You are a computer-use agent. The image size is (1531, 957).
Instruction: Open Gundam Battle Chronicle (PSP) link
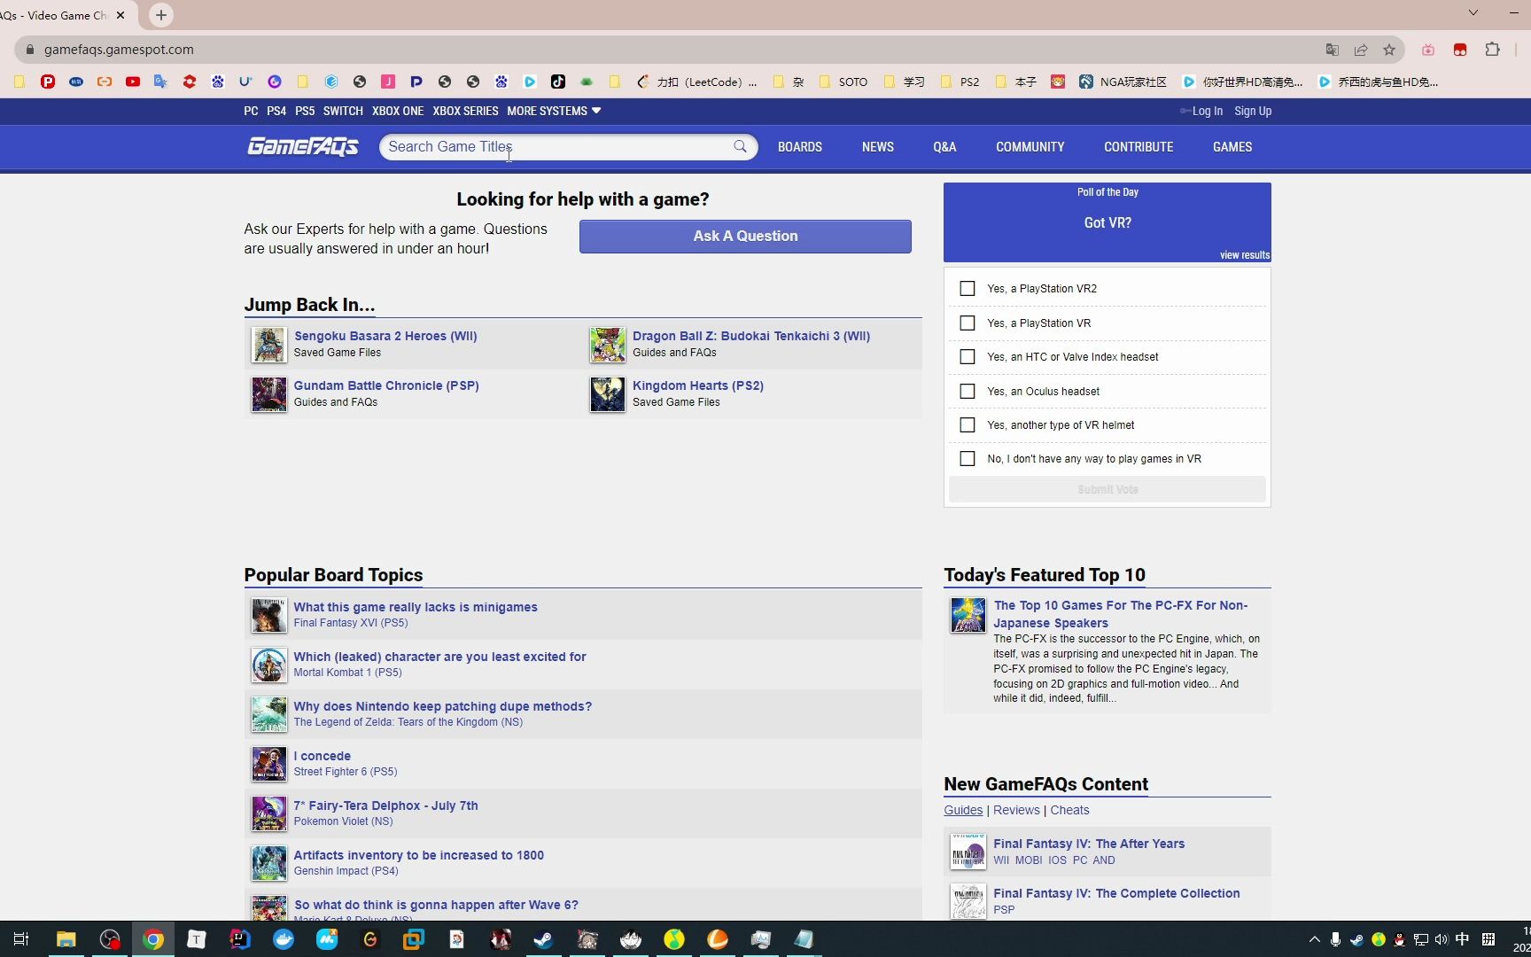tap(386, 385)
